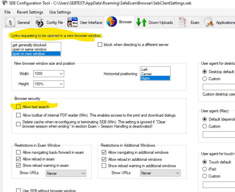Image resolution: width=235 pixels, height=192 pixels.
Task: Switch to the Down/Uploads tab
Action: pyautogui.click(x=155, y=22)
